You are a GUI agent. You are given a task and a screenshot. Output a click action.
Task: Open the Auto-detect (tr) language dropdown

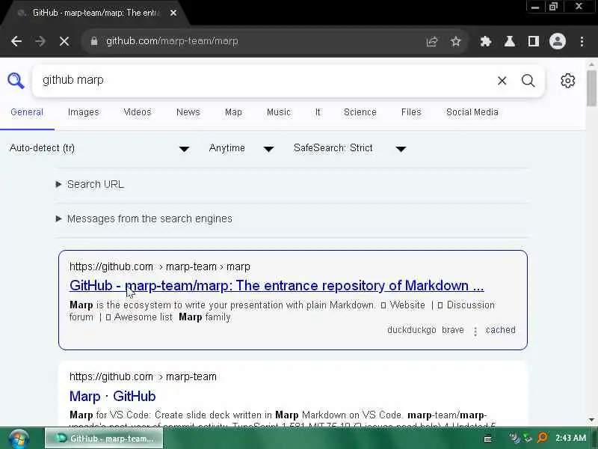click(99, 148)
